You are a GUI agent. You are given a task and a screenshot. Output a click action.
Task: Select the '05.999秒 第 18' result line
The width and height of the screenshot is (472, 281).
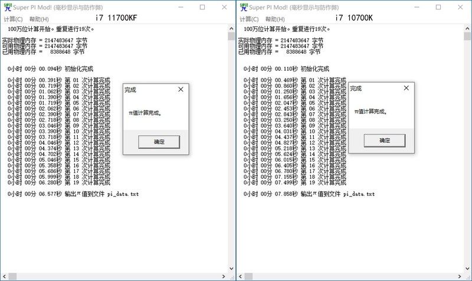coord(58,177)
